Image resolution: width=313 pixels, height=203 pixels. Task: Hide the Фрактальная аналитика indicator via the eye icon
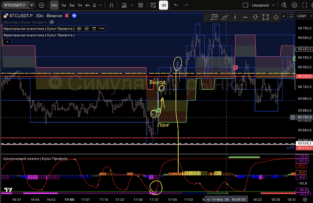[x=79, y=28]
